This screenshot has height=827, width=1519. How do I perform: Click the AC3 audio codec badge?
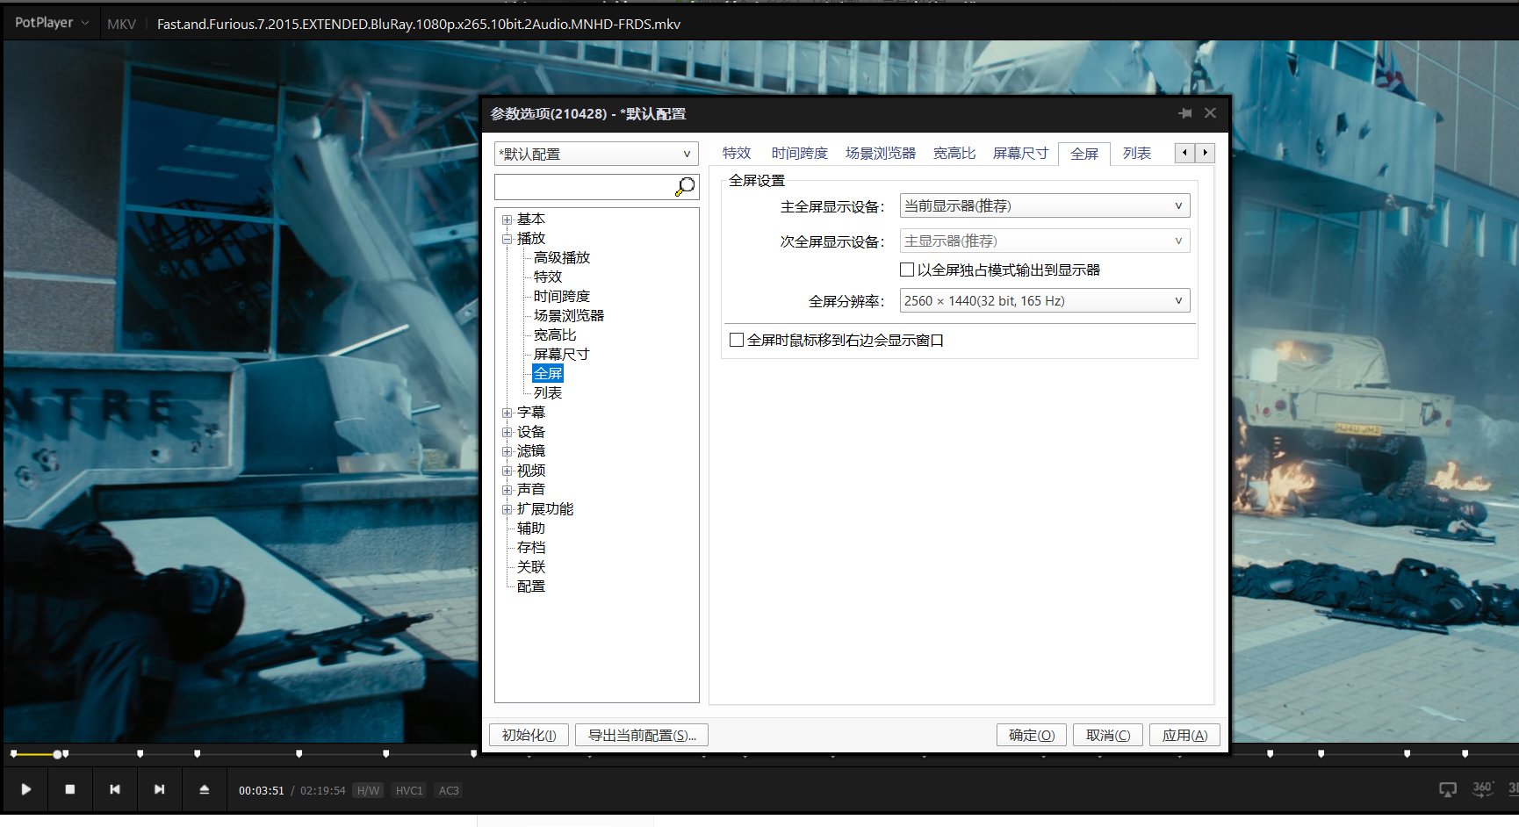(449, 790)
